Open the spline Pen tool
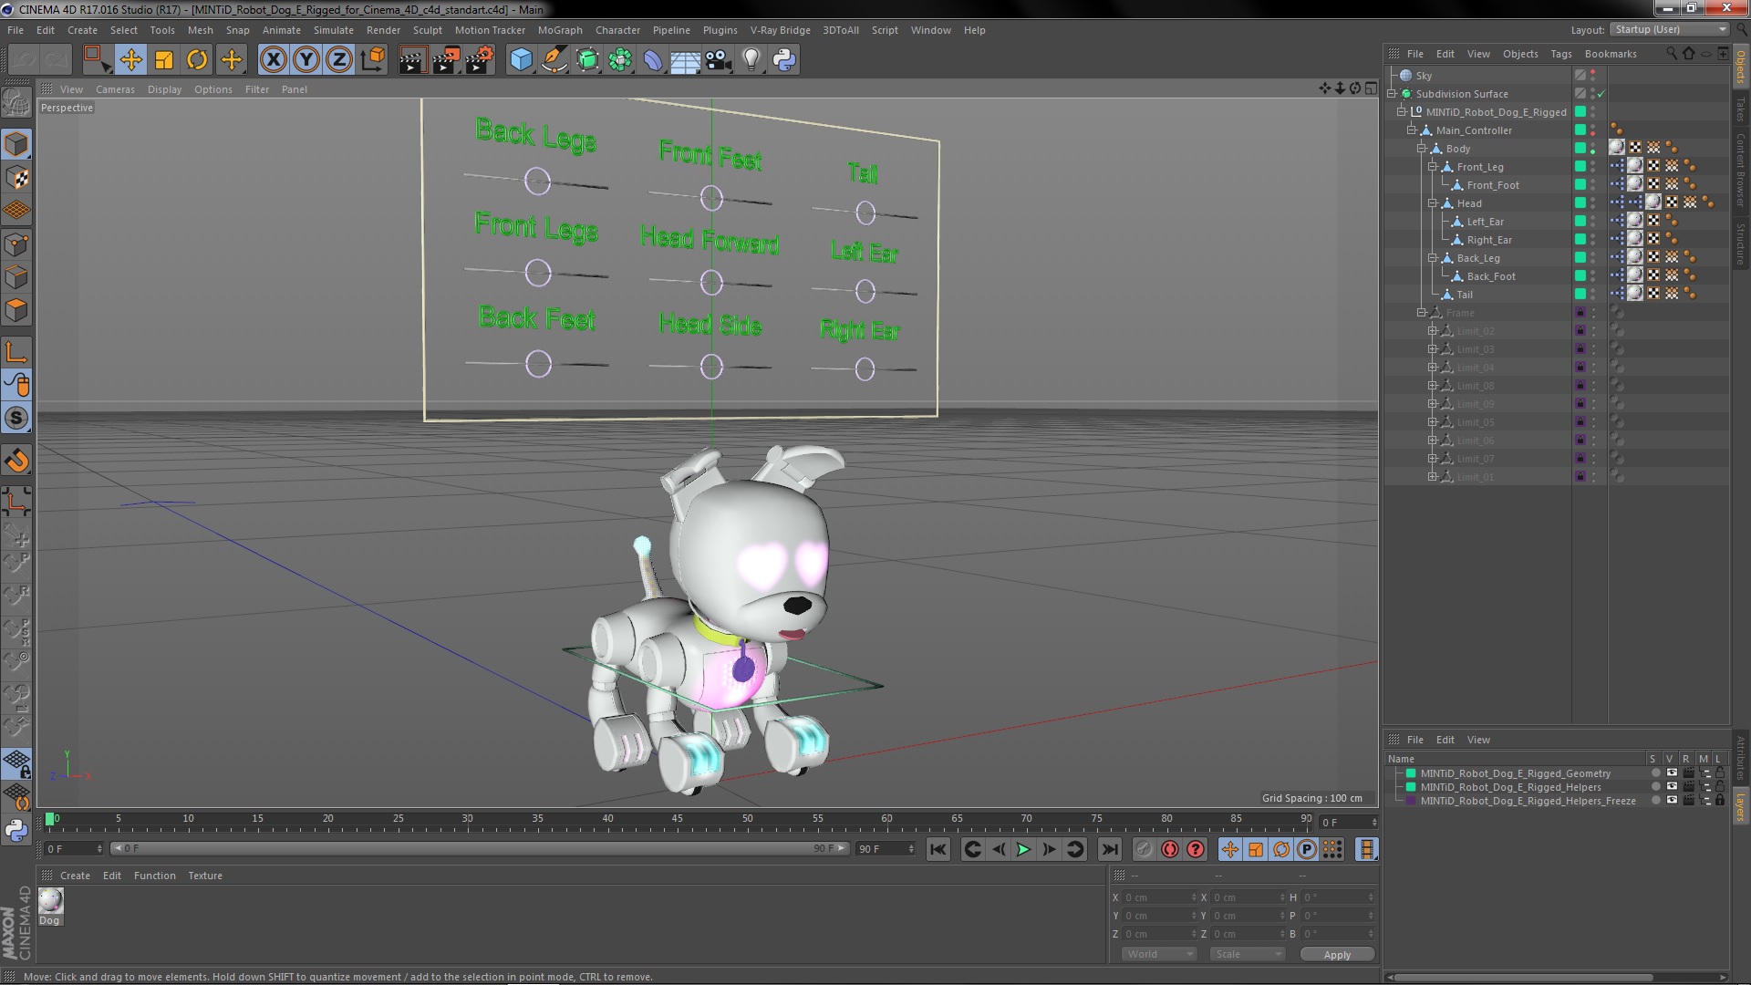This screenshot has height=985, width=1751. [554, 60]
